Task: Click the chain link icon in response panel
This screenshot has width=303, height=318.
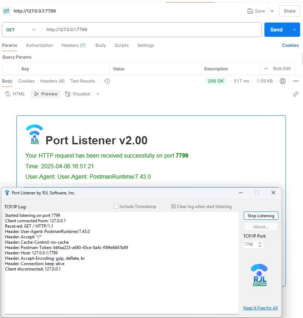Action: coord(295,94)
